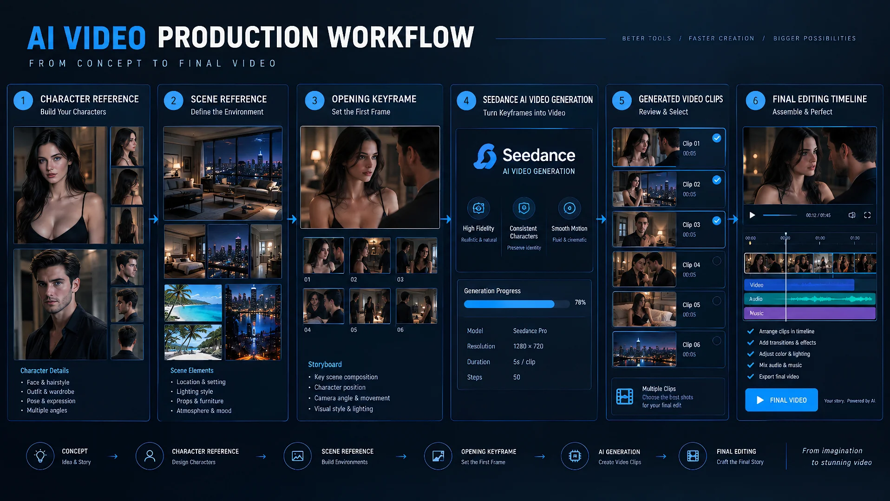The image size is (890, 501).
Task: Play the final timeline preview video
Action: pos(753,215)
